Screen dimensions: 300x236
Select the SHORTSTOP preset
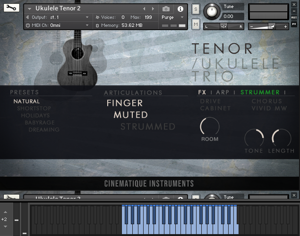pos(34,108)
